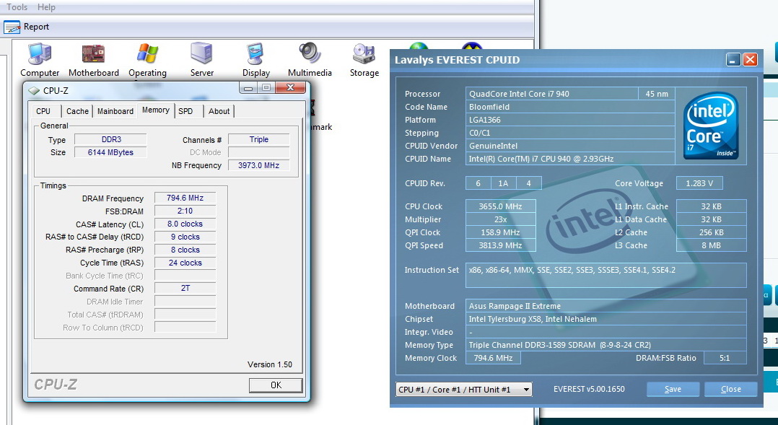Close the CPU-Z window
This screenshot has width=778, height=425.
pyautogui.click(x=290, y=88)
